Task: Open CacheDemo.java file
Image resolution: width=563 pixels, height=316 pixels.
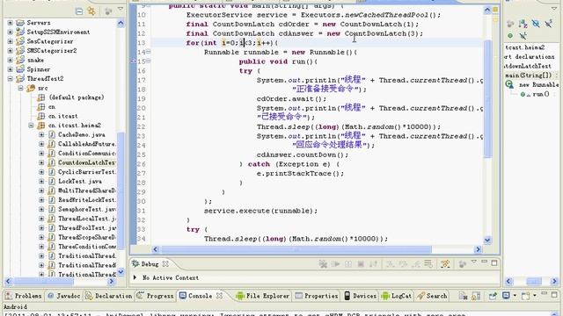Action: pyautogui.click(x=82, y=134)
